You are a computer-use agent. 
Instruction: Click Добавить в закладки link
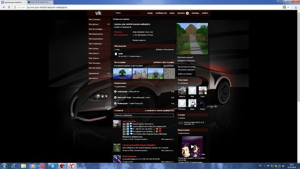[186, 61]
